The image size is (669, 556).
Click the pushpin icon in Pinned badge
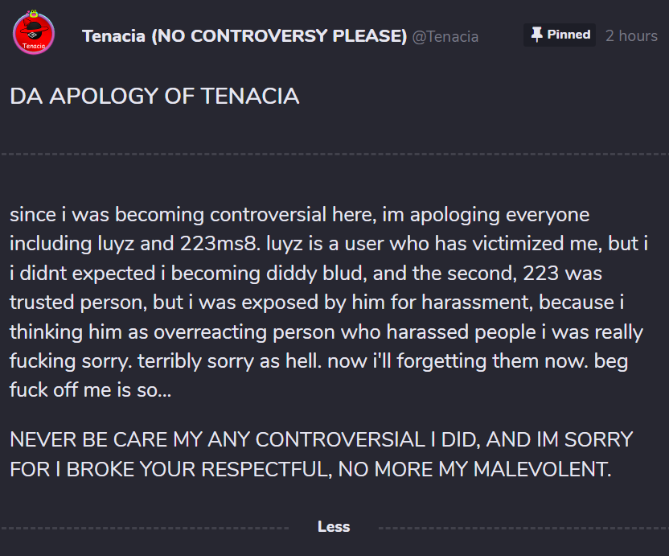point(537,35)
